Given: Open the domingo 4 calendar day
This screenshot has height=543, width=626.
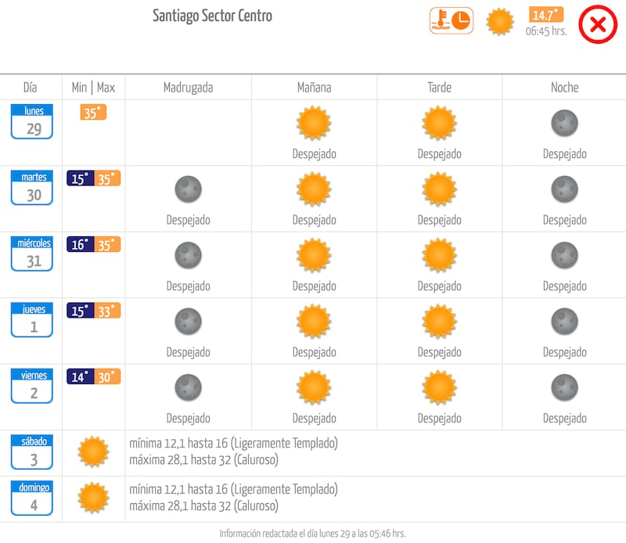Looking at the screenshot, I should tap(32, 499).
